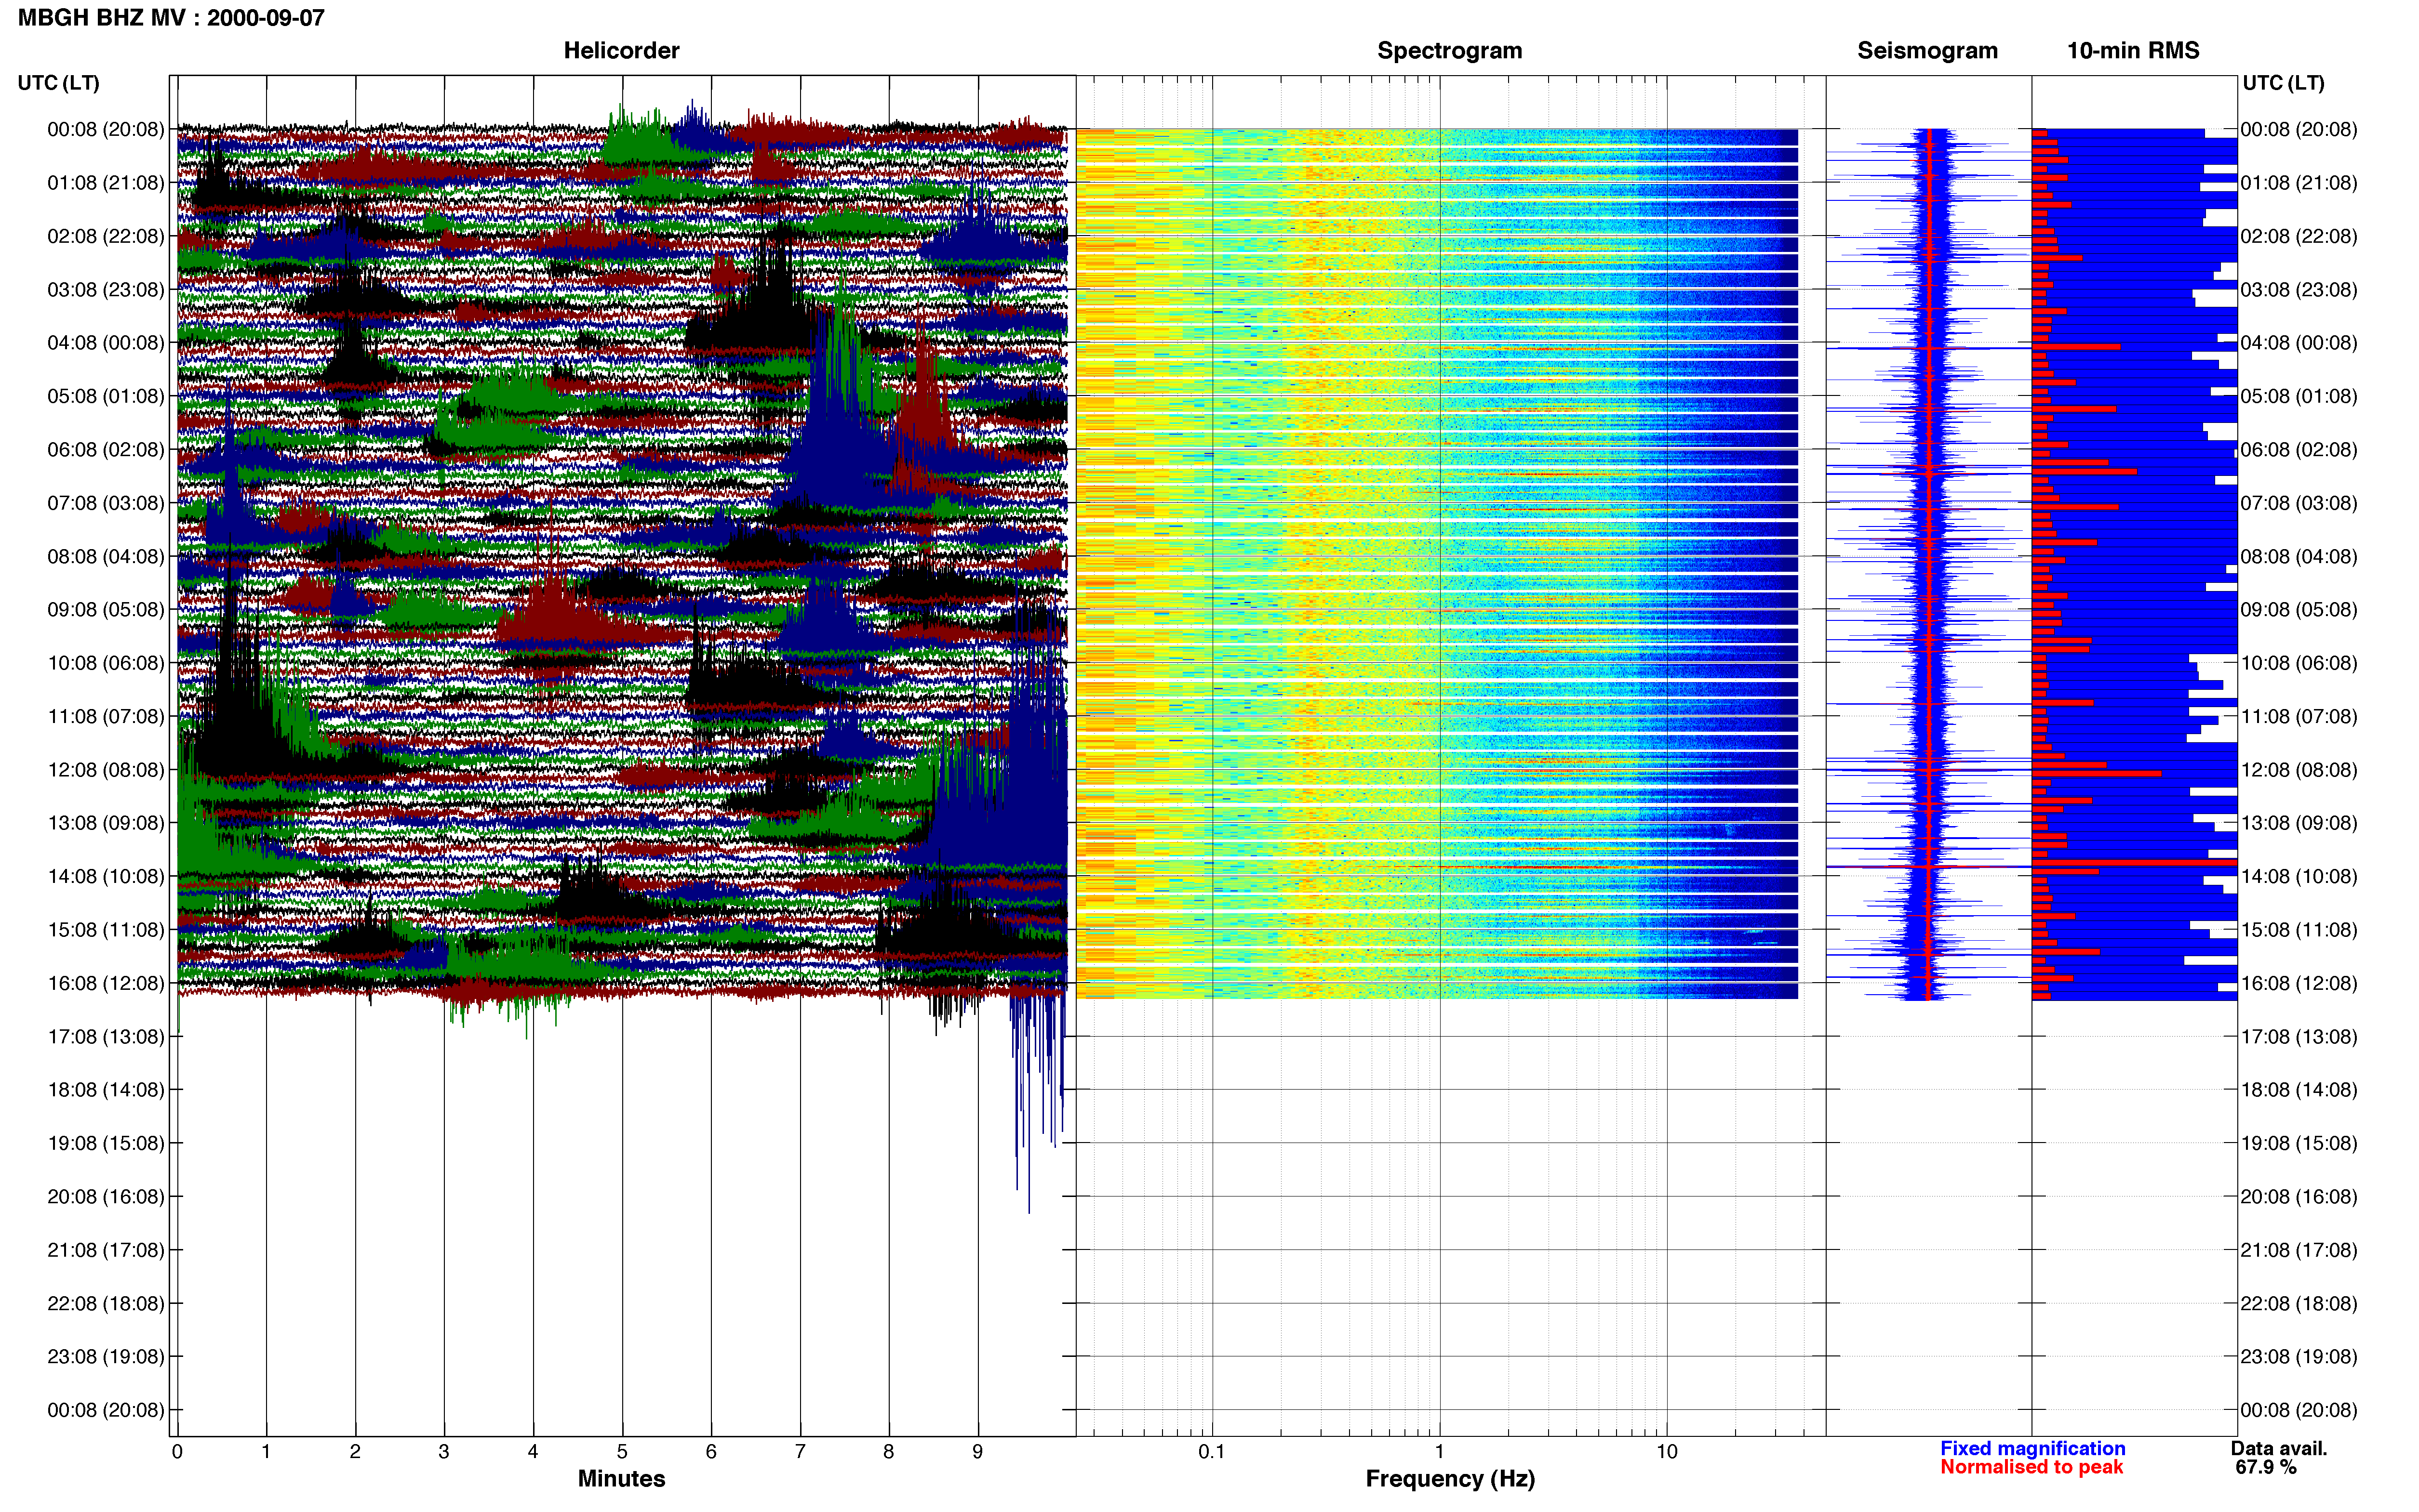Click the left '08:08 (04:08)' time label
The height and width of the screenshot is (1512, 2419).
[106, 556]
